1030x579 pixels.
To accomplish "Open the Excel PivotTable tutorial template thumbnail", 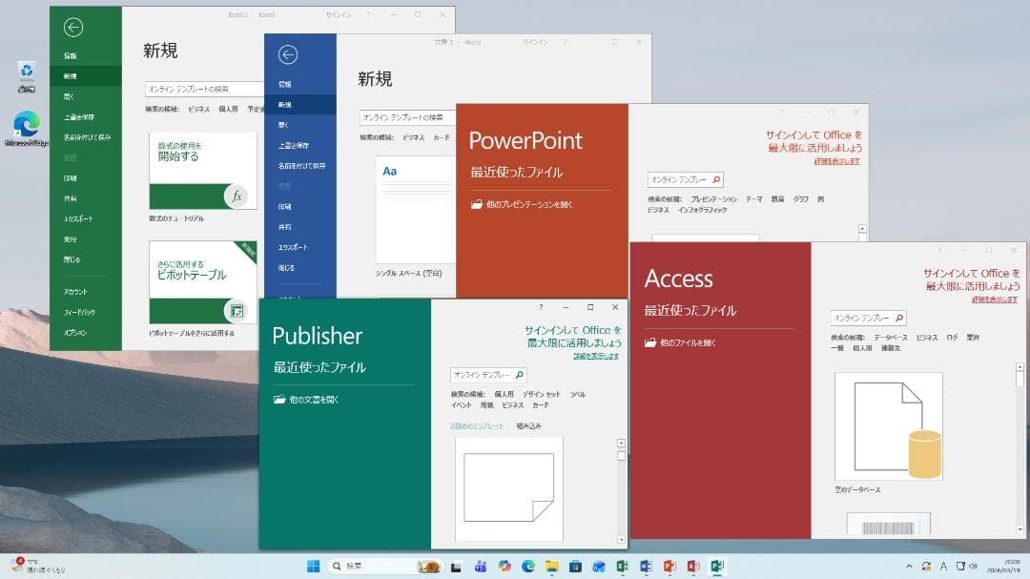I will (202, 282).
